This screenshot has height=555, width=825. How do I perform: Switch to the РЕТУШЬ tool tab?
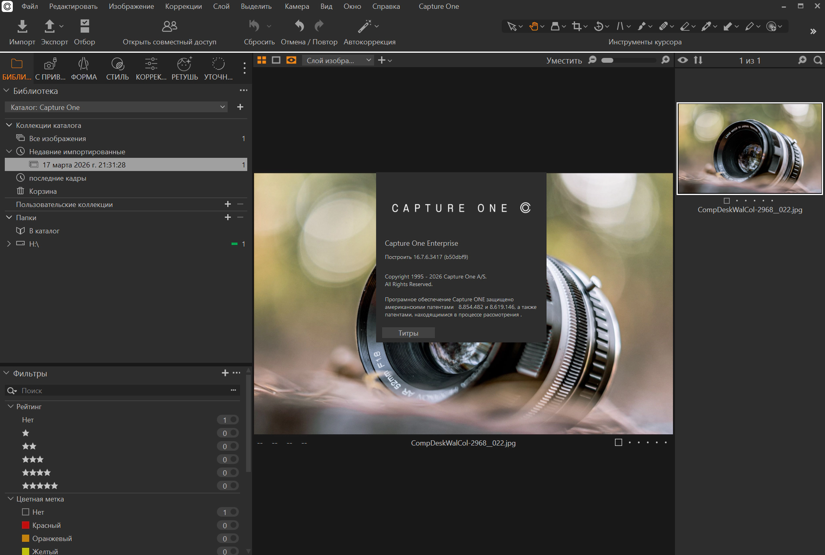(x=184, y=69)
